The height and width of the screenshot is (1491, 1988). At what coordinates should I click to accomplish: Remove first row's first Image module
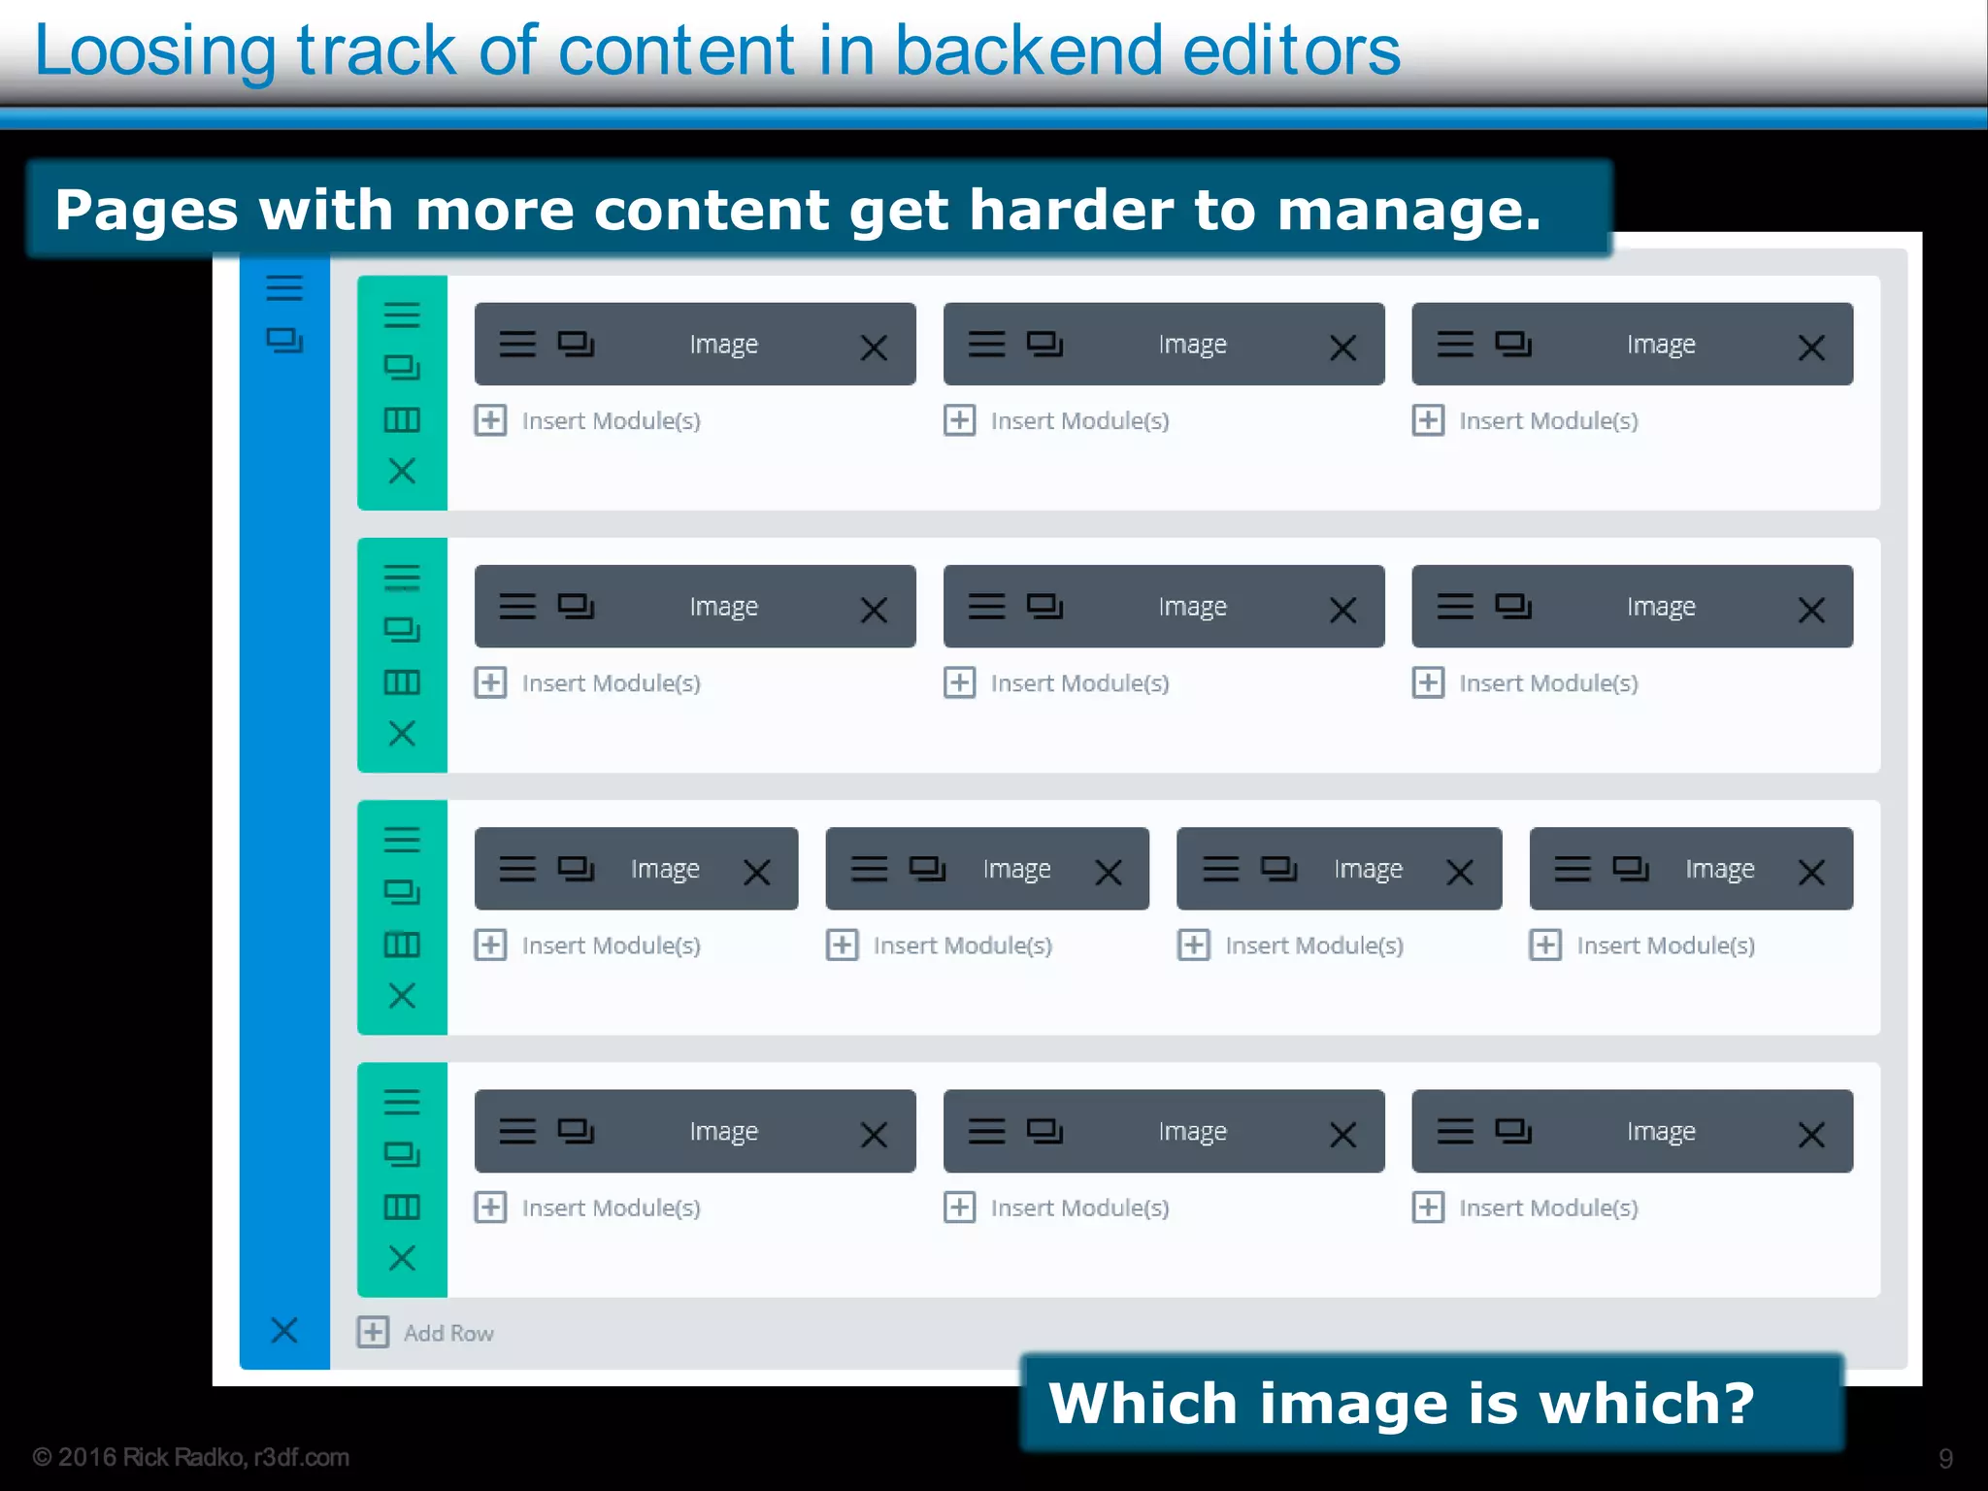874,348
